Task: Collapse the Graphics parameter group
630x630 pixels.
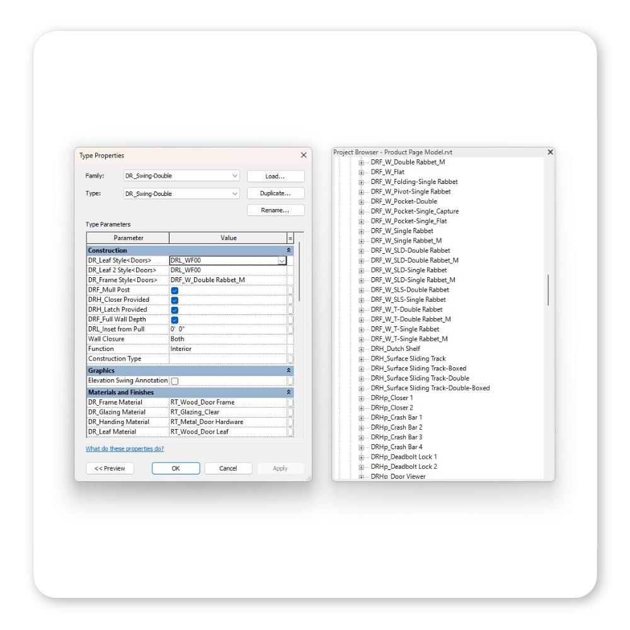Action: [289, 370]
